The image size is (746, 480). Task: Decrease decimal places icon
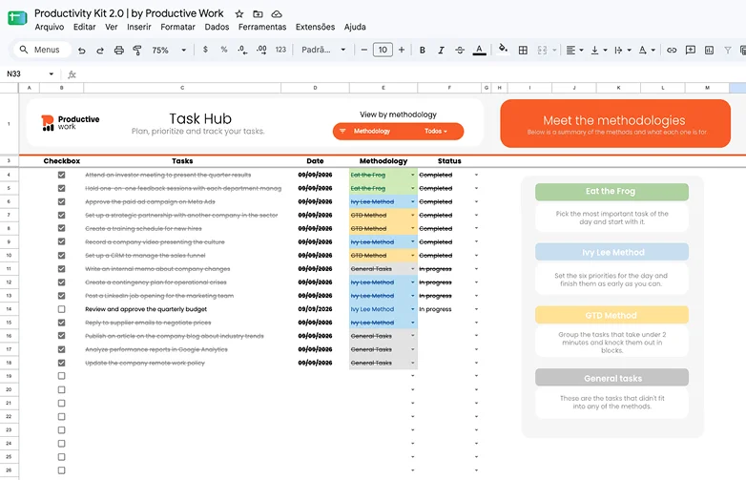tap(242, 50)
